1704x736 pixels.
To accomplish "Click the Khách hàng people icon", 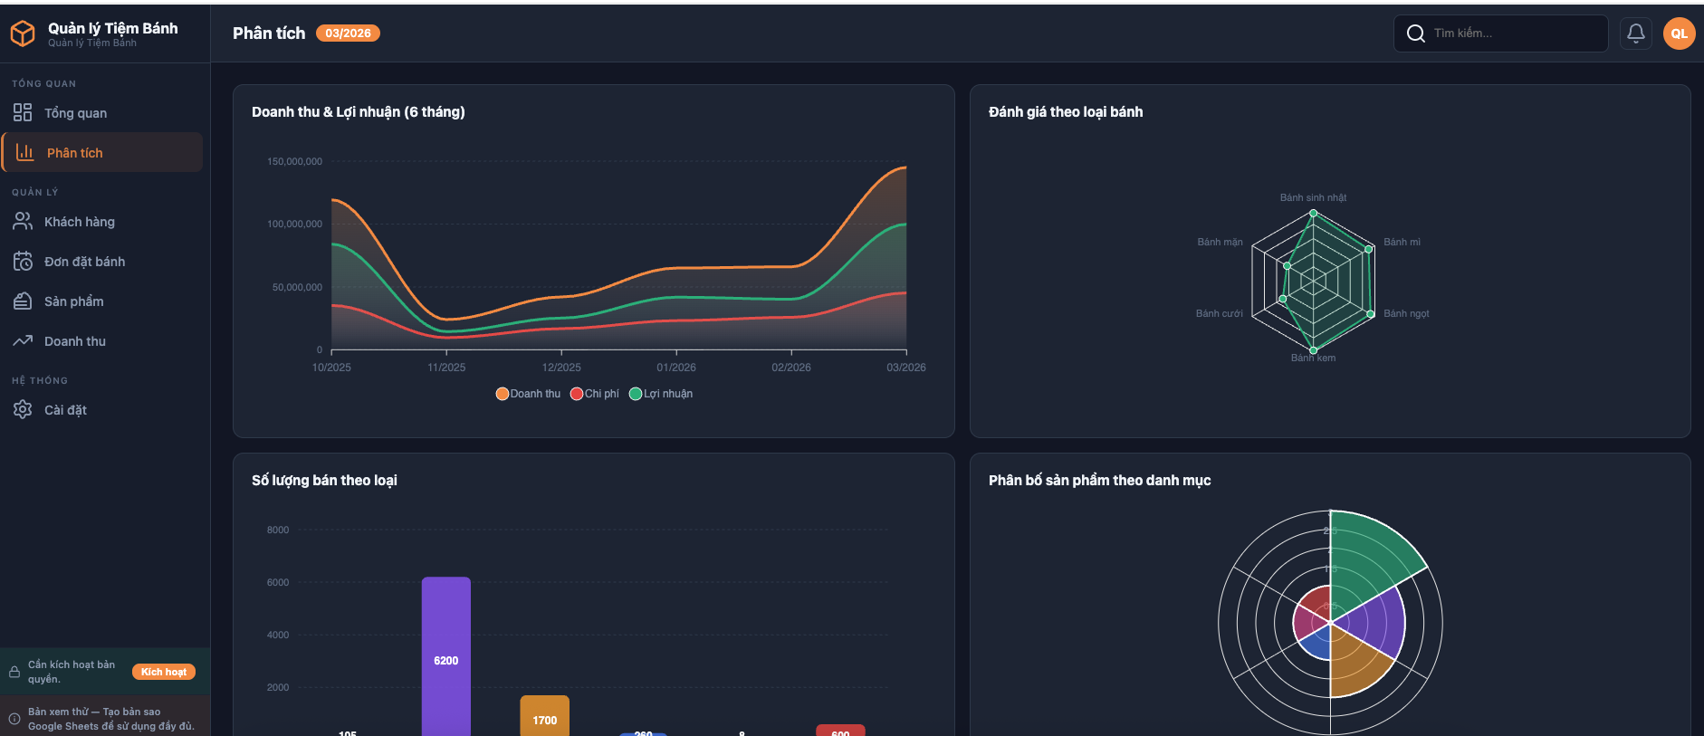I will point(23,221).
